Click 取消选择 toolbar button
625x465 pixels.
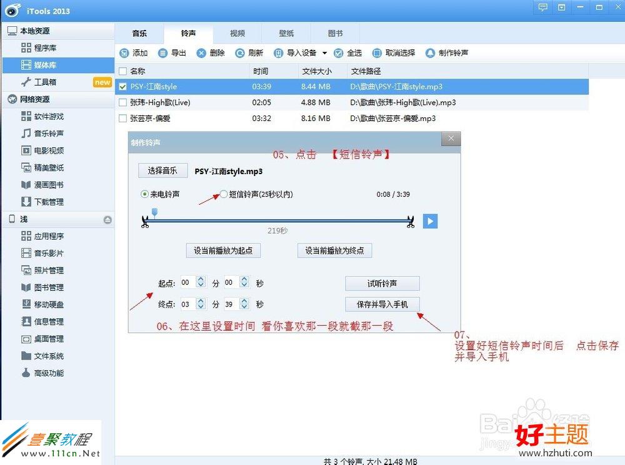pyautogui.click(x=394, y=53)
